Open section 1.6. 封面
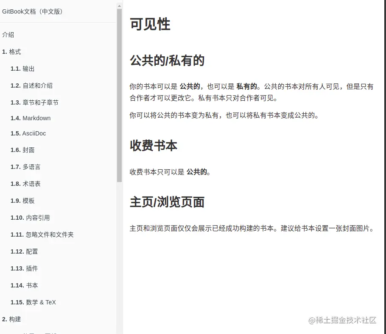This screenshot has width=386, height=334. (22, 150)
